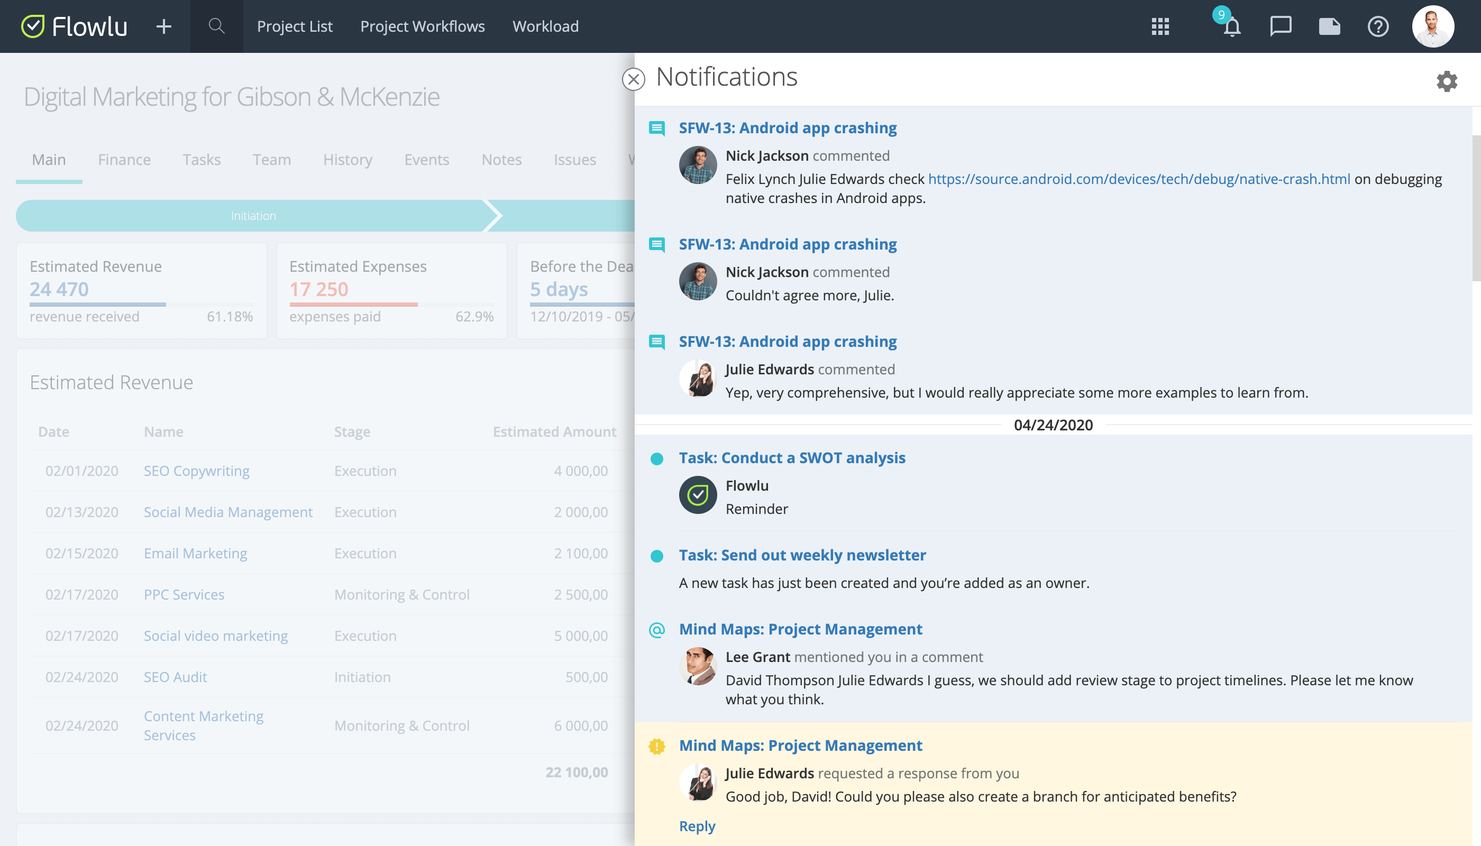The height and width of the screenshot is (846, 1481).
Task: Click the expenses paid progress bar
Action: pos(392,305)
